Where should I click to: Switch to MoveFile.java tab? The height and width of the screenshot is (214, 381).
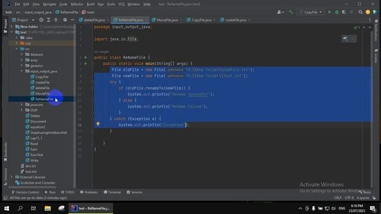tap(167, 20)
